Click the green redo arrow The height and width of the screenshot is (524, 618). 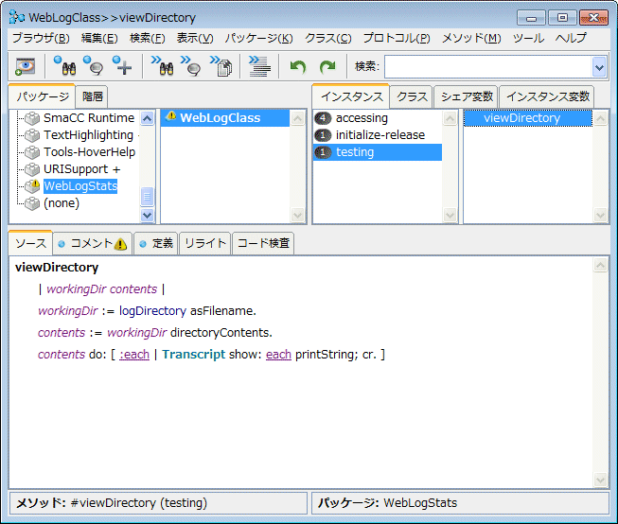(x=327, y=66)
